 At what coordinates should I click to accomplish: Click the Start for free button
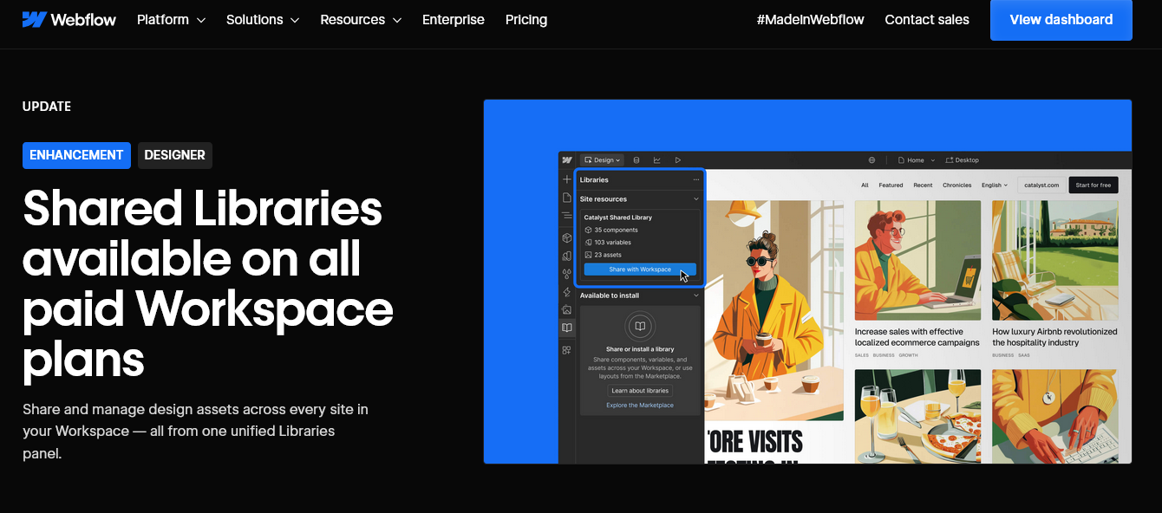[1093, 185]
